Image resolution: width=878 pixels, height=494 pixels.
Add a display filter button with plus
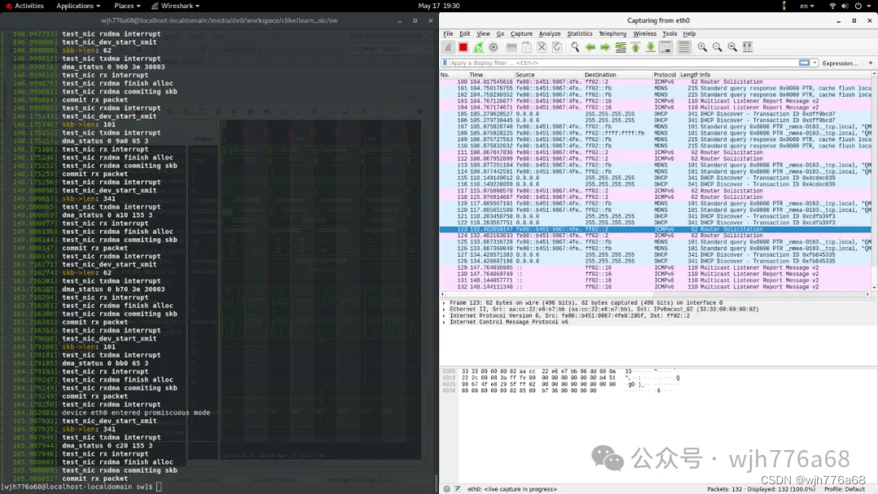pyautogui.click(x=870, y=63)
